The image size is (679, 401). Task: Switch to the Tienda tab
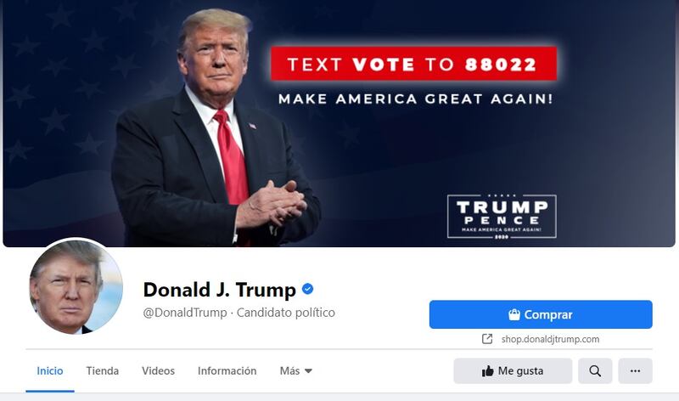coord(102,371)
